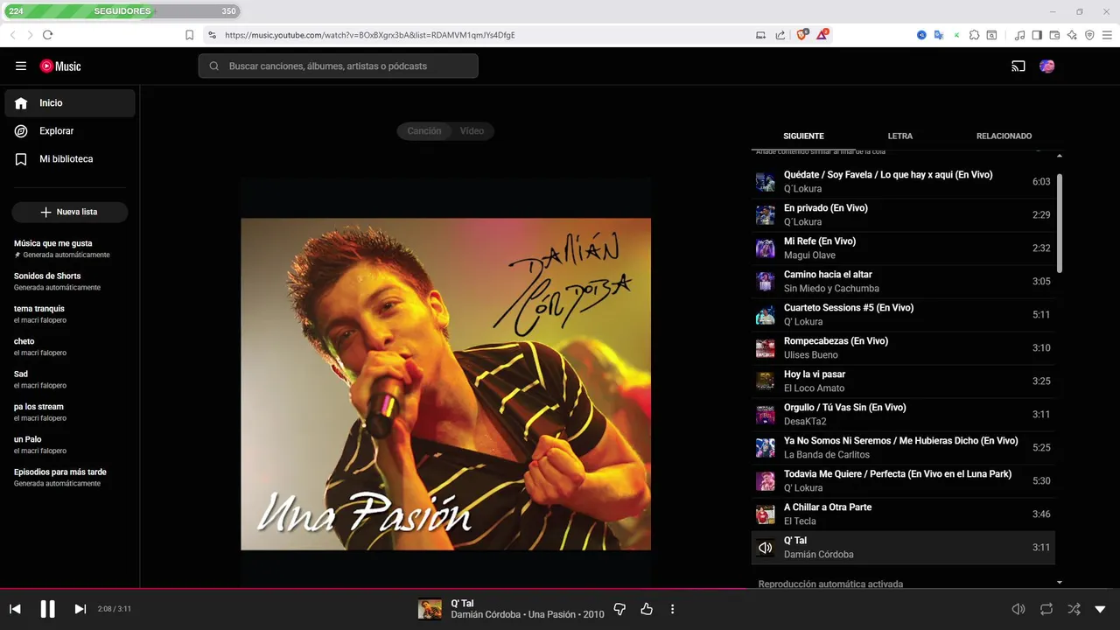Screen dimensions: 1120x630
Task: Switch to the SIGUIENTE tab
Action: coord(803,136)
